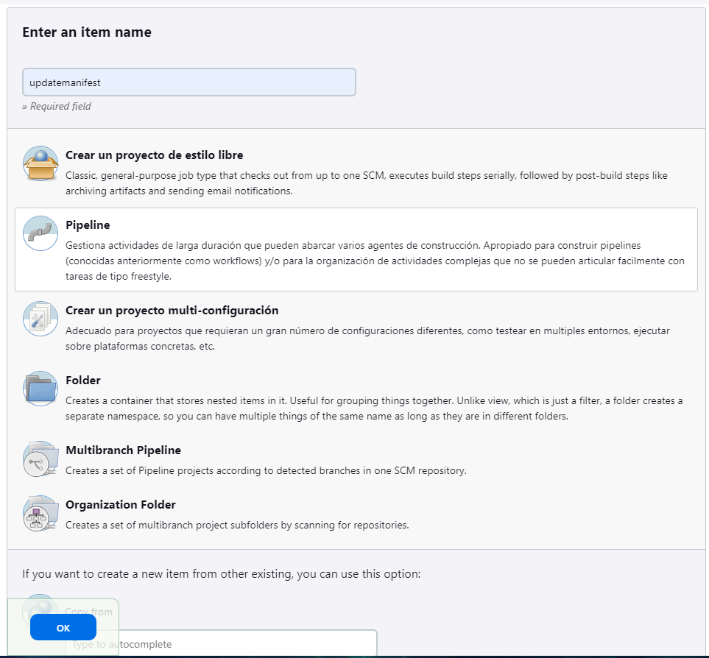Click the 'Required field' hint text
The width and height of the screenshot is (709, 658).
[57, 106]
